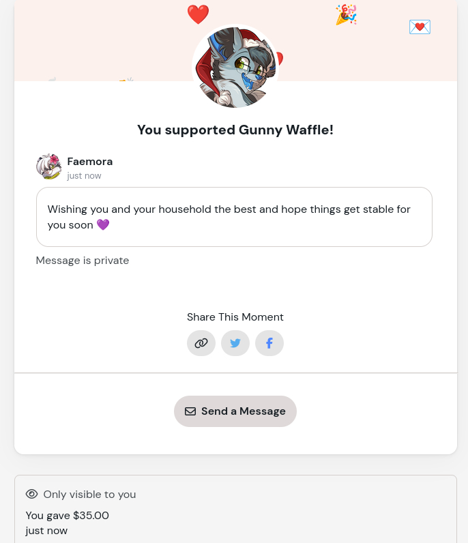Click the love letter envelope emoji
Screen dimensions: 468x543
420,27
